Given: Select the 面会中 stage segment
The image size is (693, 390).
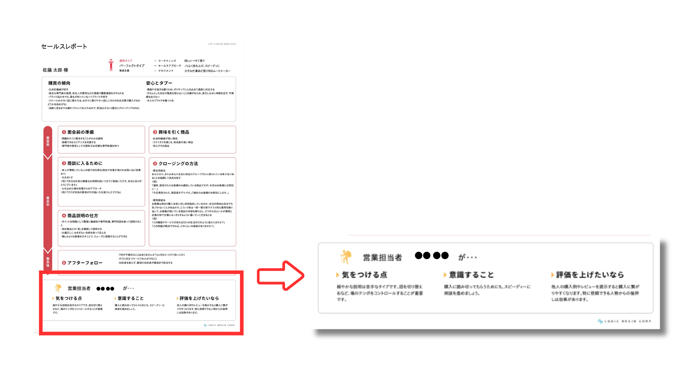Looking at the screenshot, I should pos(48,201).
